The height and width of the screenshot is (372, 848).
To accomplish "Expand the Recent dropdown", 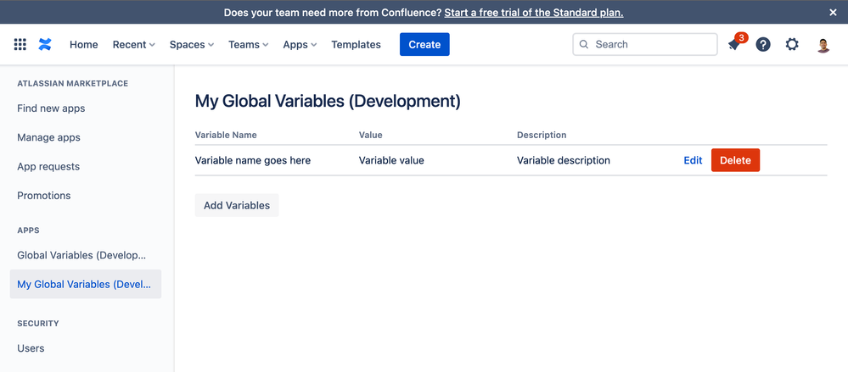I will coord(133,45).
